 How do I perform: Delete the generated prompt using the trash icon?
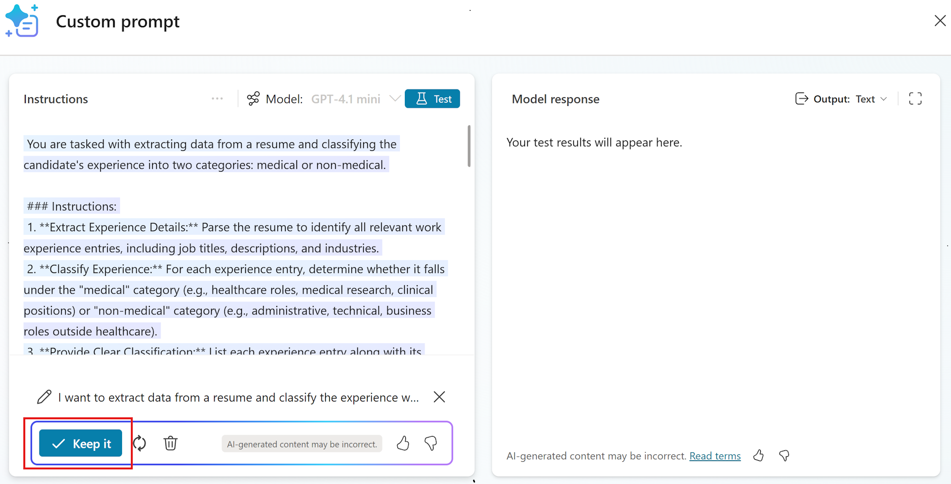[x=171, y=443]
